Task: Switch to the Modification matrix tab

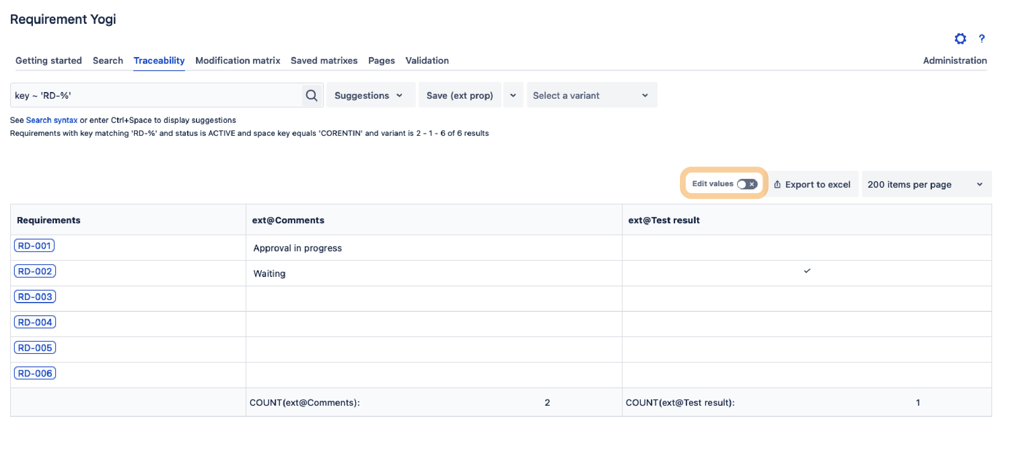Action: 237,60
